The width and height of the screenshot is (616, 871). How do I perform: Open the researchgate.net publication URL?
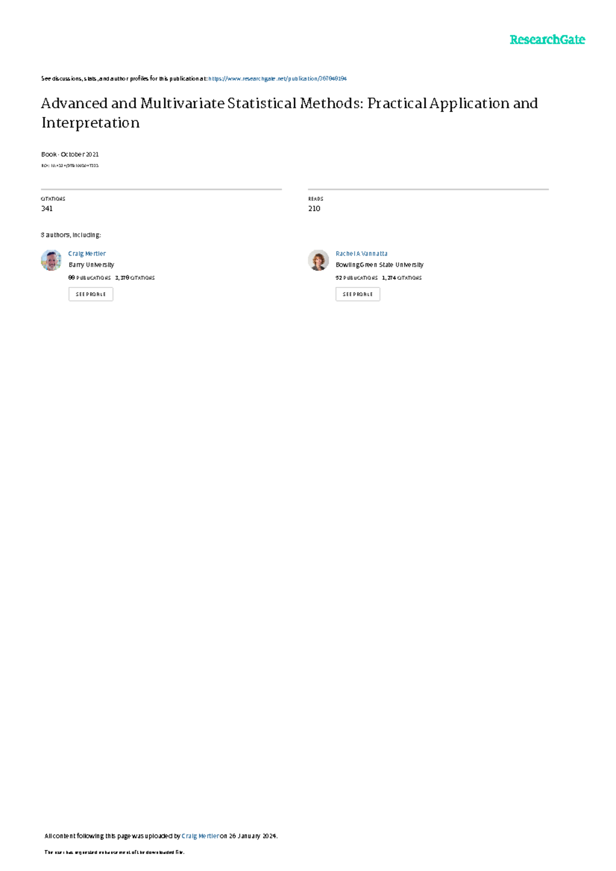pos(277,79)
